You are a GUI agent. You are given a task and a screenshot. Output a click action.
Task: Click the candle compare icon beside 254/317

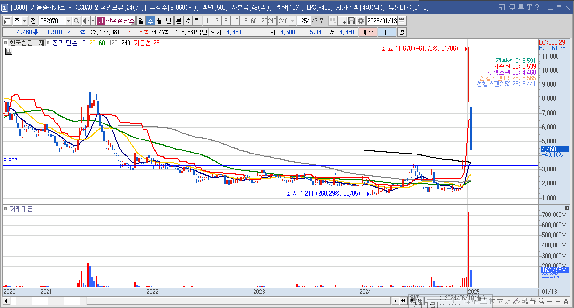(x=333, y=21)
